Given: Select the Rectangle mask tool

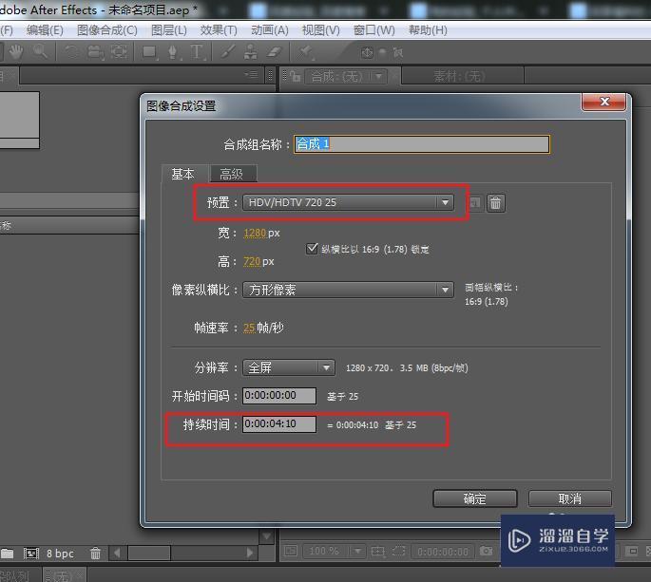Looking at the screenshot, I should (x=149, y=52).
